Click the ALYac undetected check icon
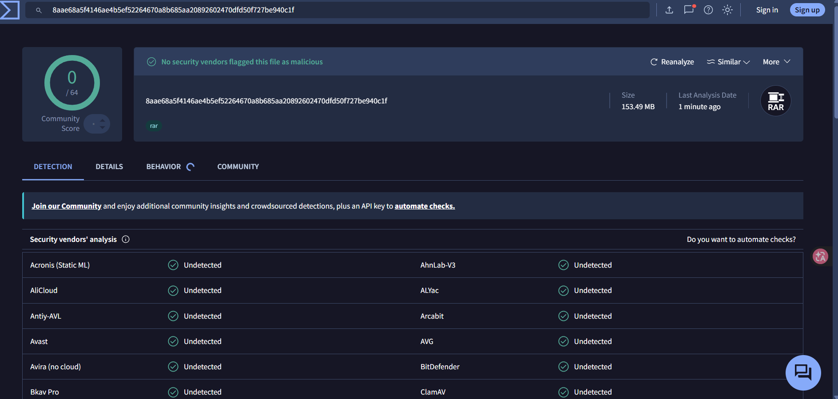The height and width of the screenshot is (399, 838). (564, 290)
